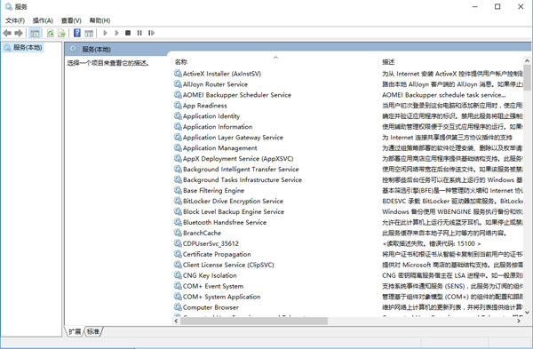Click the show/hide action pane icon
Viewport: 533px width, 349px height.
pyautogui.click(x=89, y=33)
